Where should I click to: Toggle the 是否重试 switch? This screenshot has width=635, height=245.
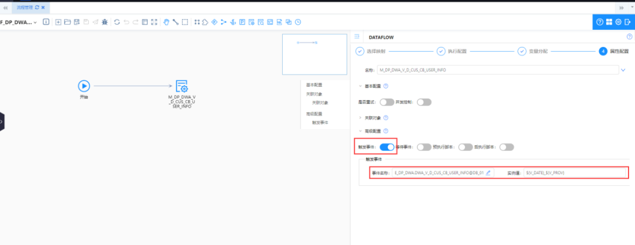tap(387, 102)
